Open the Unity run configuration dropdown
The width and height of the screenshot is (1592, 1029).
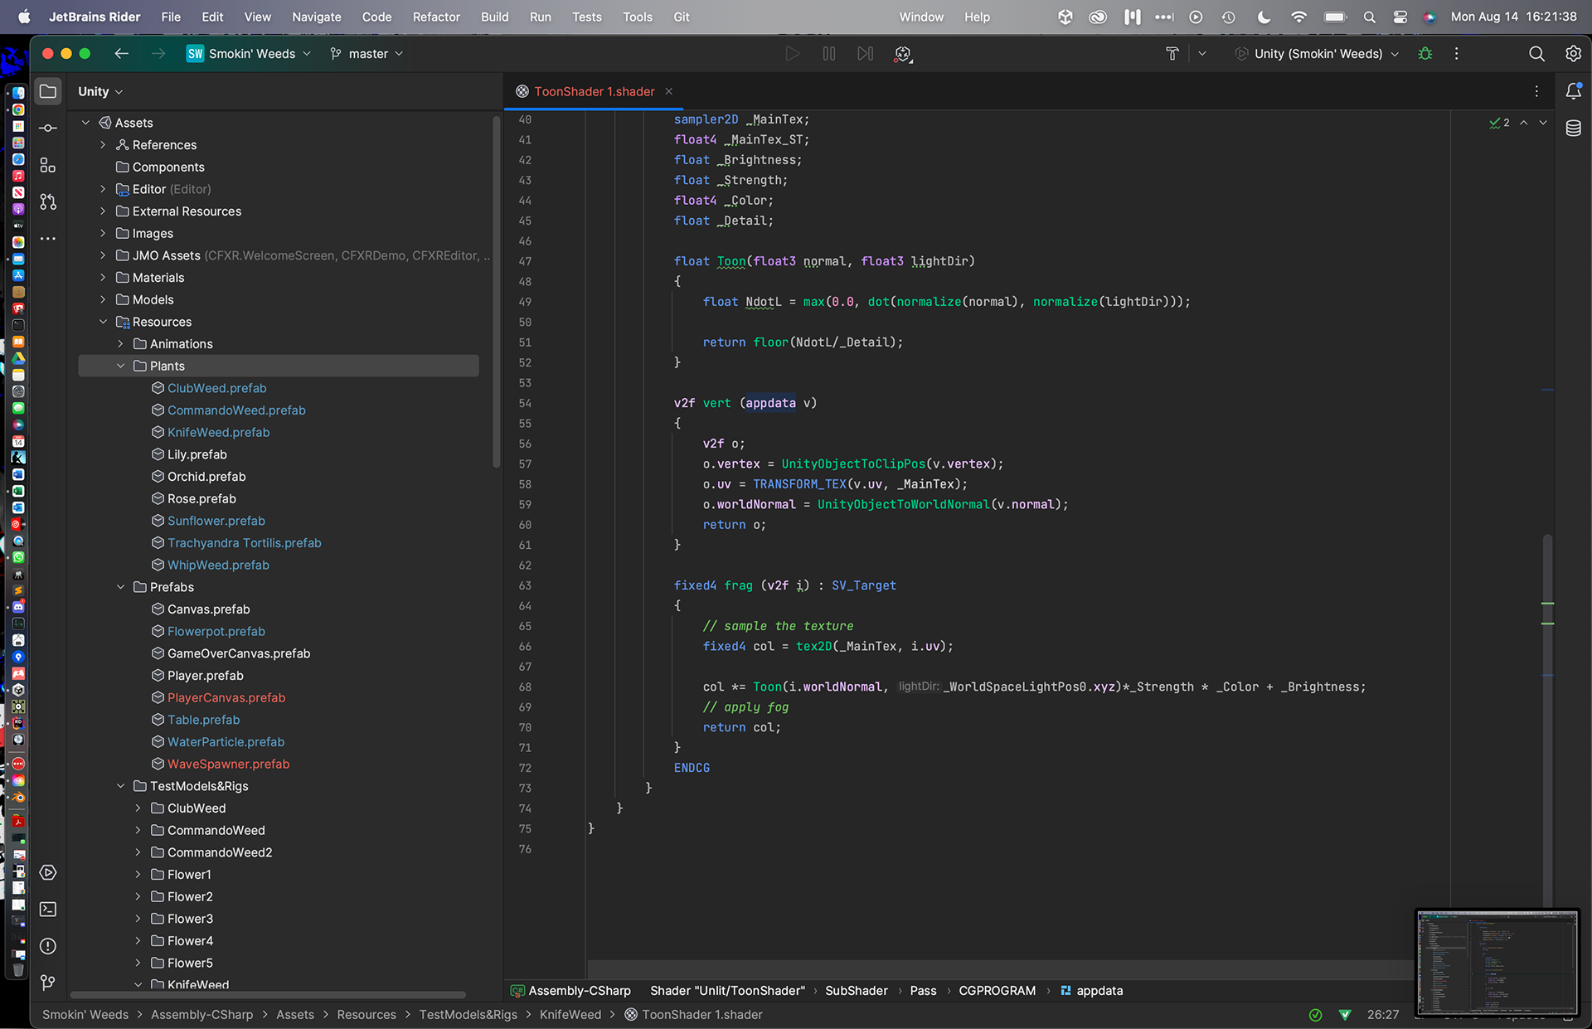coord(1317,54)
